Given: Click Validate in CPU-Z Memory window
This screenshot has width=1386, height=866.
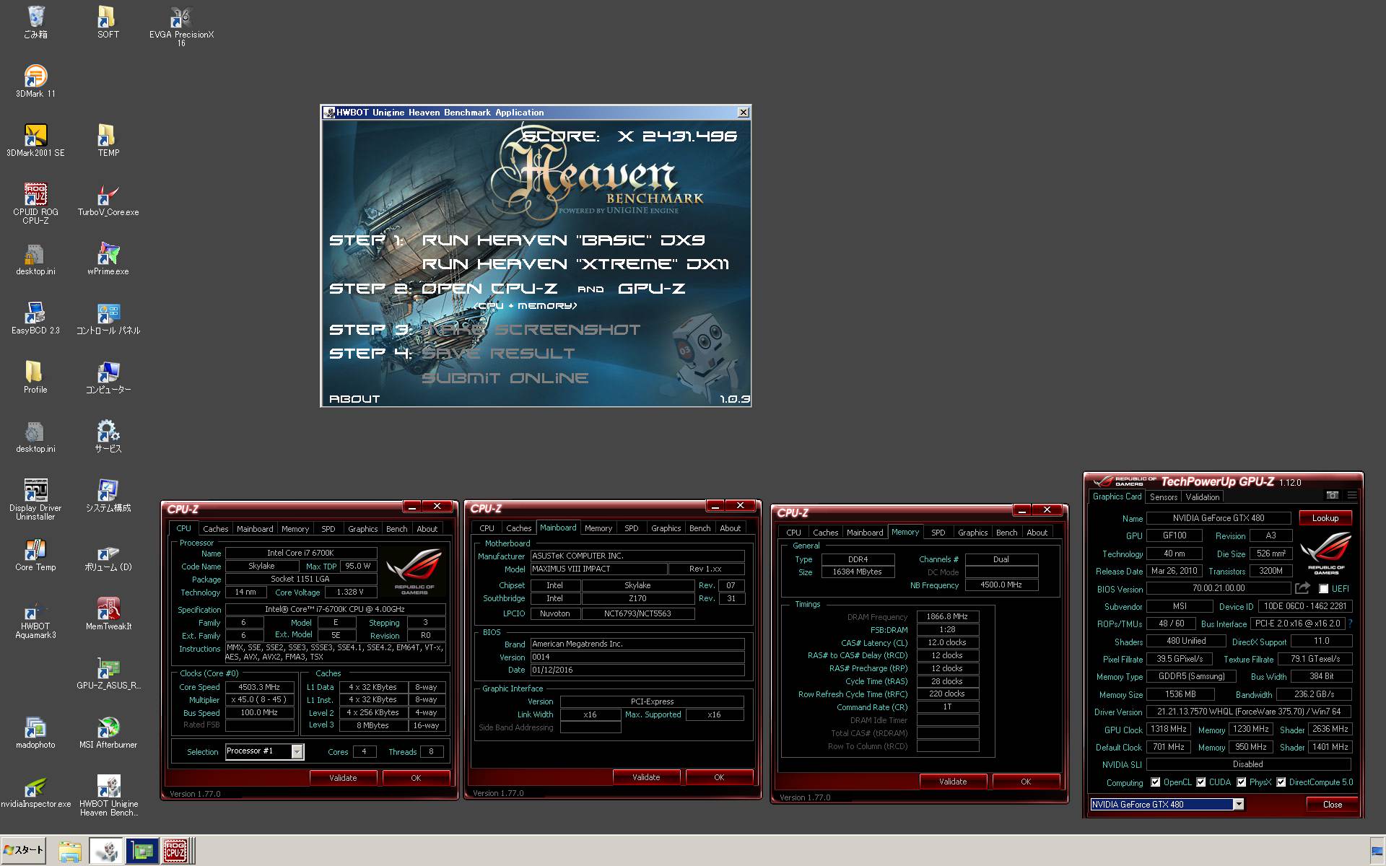Looking at the screenshot, I should 953,782.
